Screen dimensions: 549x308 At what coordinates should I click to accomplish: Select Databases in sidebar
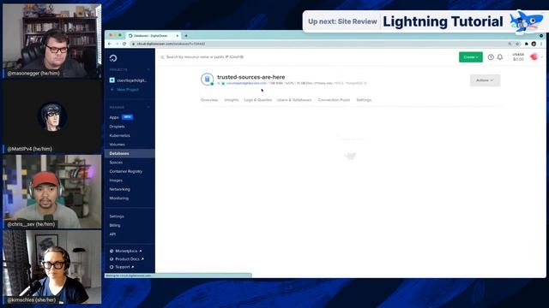pos(130,153)
